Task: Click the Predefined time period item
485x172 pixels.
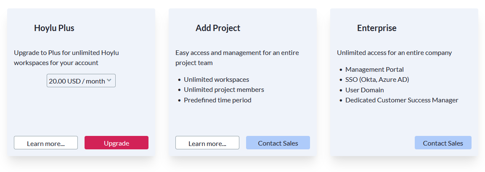Action: coord(217,100)
